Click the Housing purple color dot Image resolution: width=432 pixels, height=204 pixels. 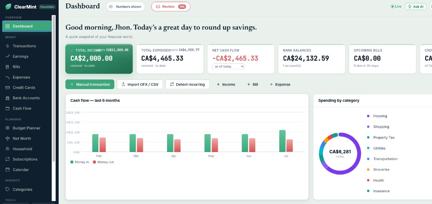click(368, 116)
